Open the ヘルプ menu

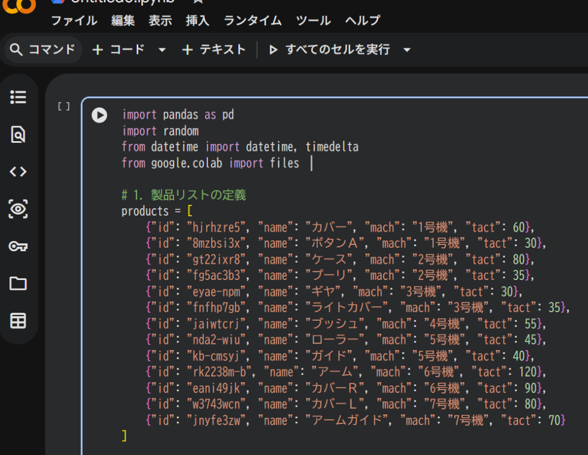tap(362, 21)
